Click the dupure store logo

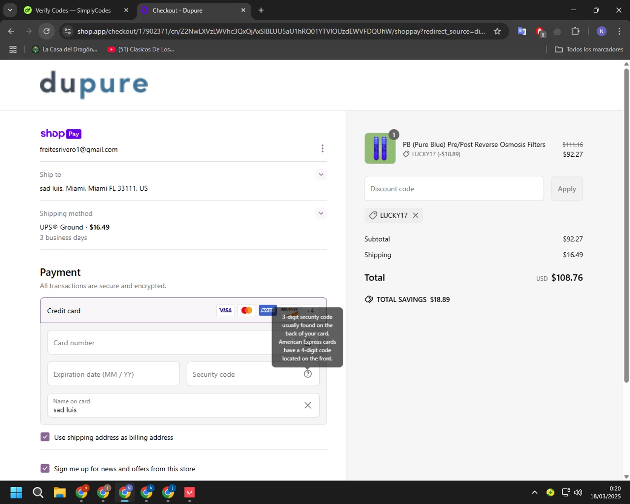(94, 84)
